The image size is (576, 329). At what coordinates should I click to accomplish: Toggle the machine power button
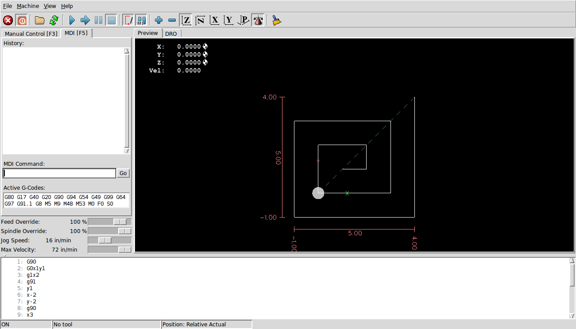click(x=22, y=20)
